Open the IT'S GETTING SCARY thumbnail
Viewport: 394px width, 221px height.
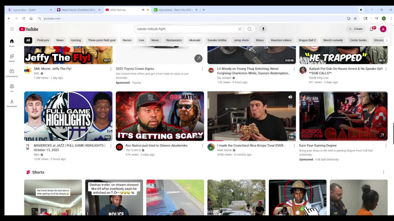[160, 116]
